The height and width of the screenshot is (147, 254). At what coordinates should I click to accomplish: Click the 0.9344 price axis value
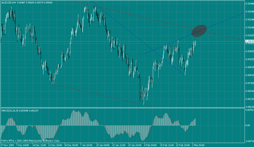coord(250,4)
